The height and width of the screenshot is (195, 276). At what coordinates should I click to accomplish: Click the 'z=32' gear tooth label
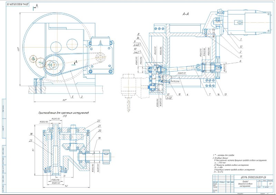(169, 98)
